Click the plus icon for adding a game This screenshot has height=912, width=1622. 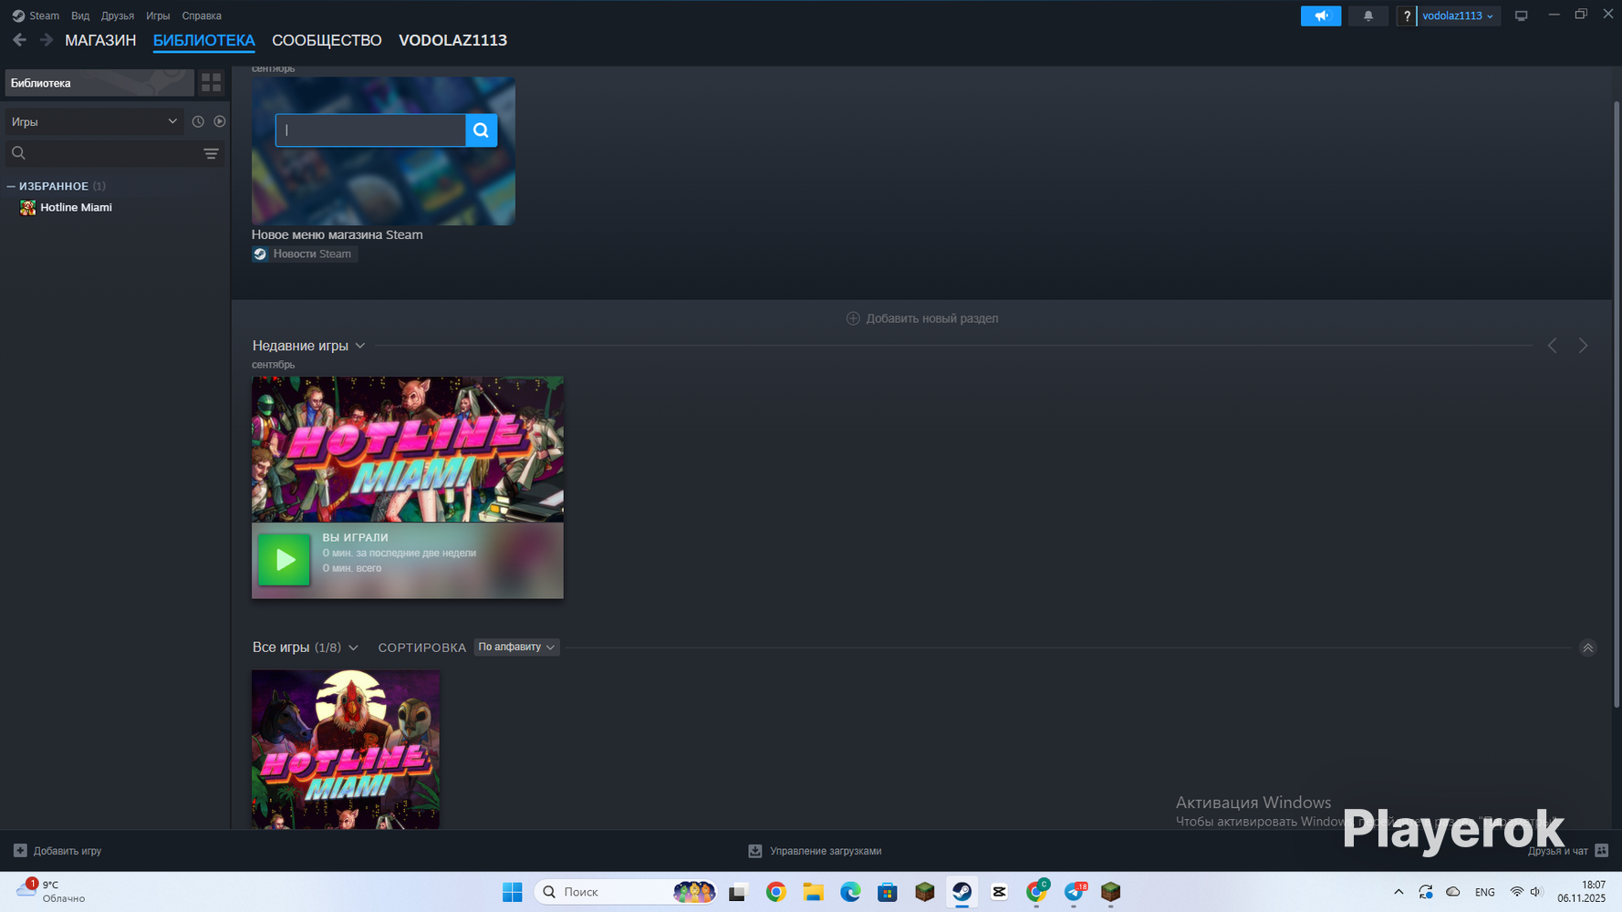20,851
